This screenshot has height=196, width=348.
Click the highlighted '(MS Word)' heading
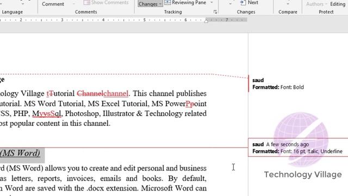(21, 153)
